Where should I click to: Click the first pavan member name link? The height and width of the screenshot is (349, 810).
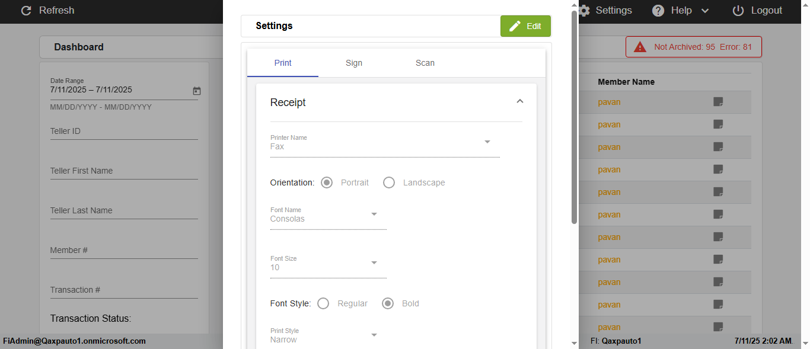coord(609,102)
